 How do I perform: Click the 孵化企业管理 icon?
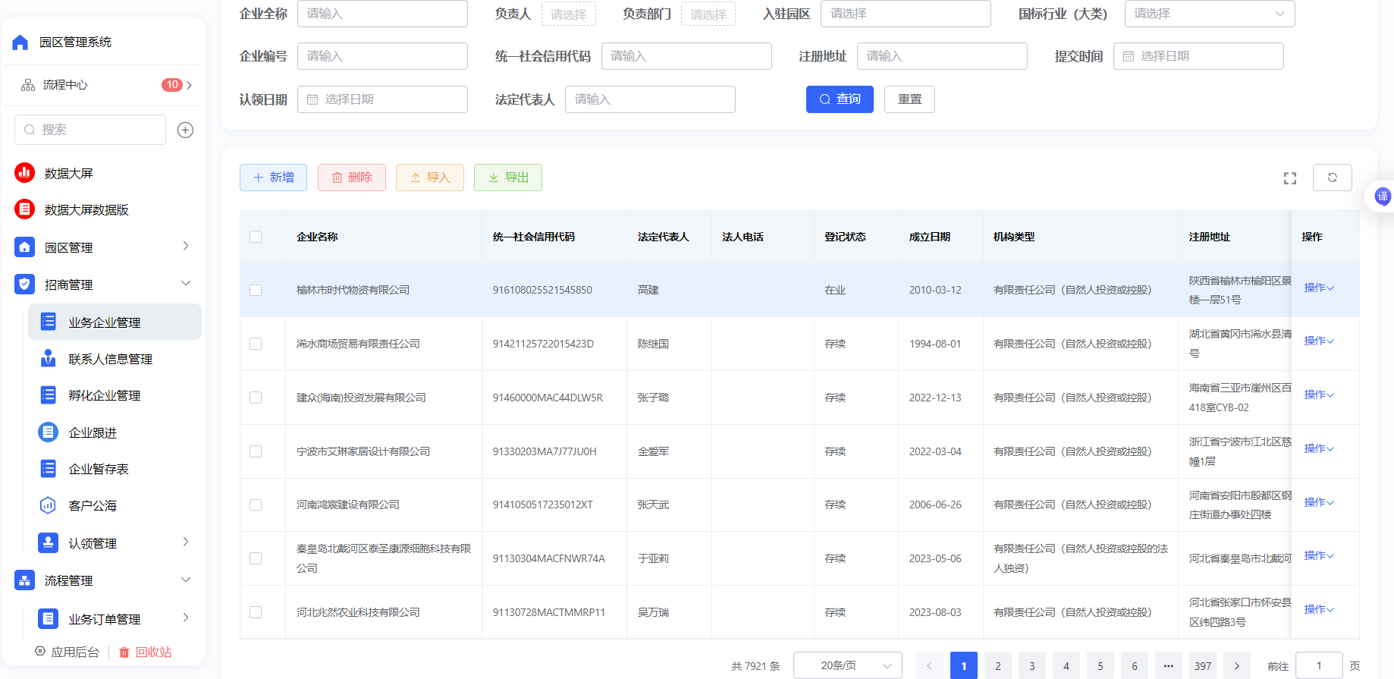tap(48, 395)
